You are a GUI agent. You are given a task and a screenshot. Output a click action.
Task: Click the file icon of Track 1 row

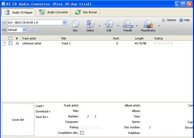click(4, 43)
